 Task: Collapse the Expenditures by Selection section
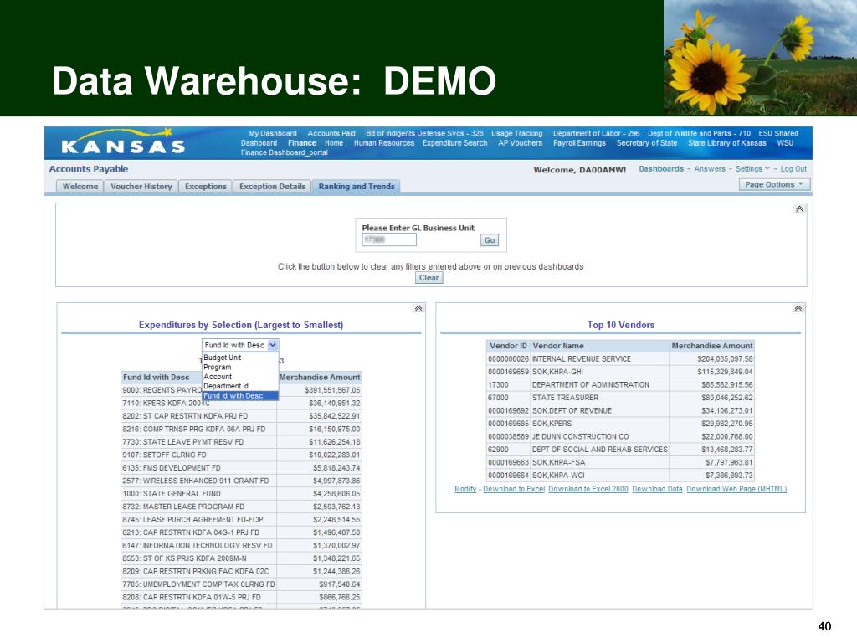click(x=418, y=308)
